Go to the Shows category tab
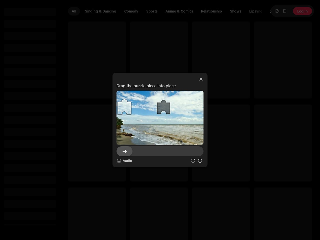Viewport: 320px width, 240px height. coord(236,11)
